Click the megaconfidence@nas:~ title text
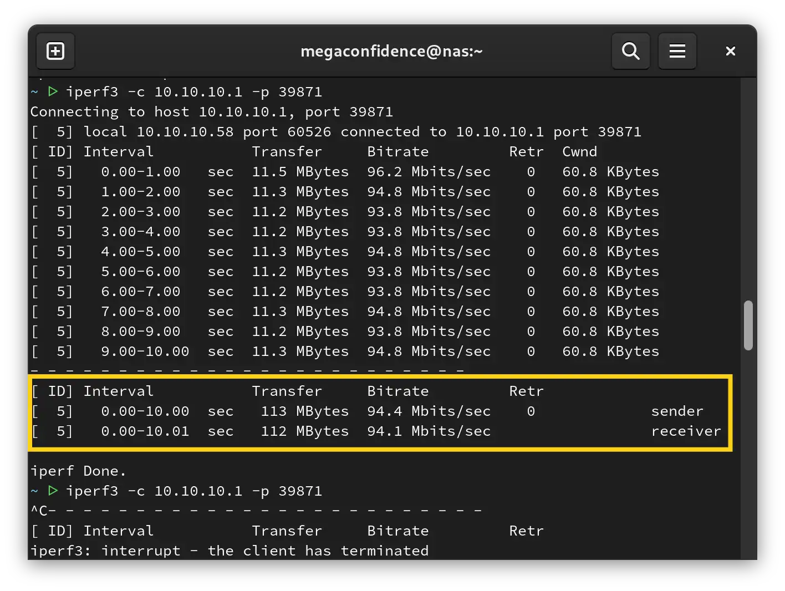The width and height of the screenshot is (785, 591). (391, 50)
